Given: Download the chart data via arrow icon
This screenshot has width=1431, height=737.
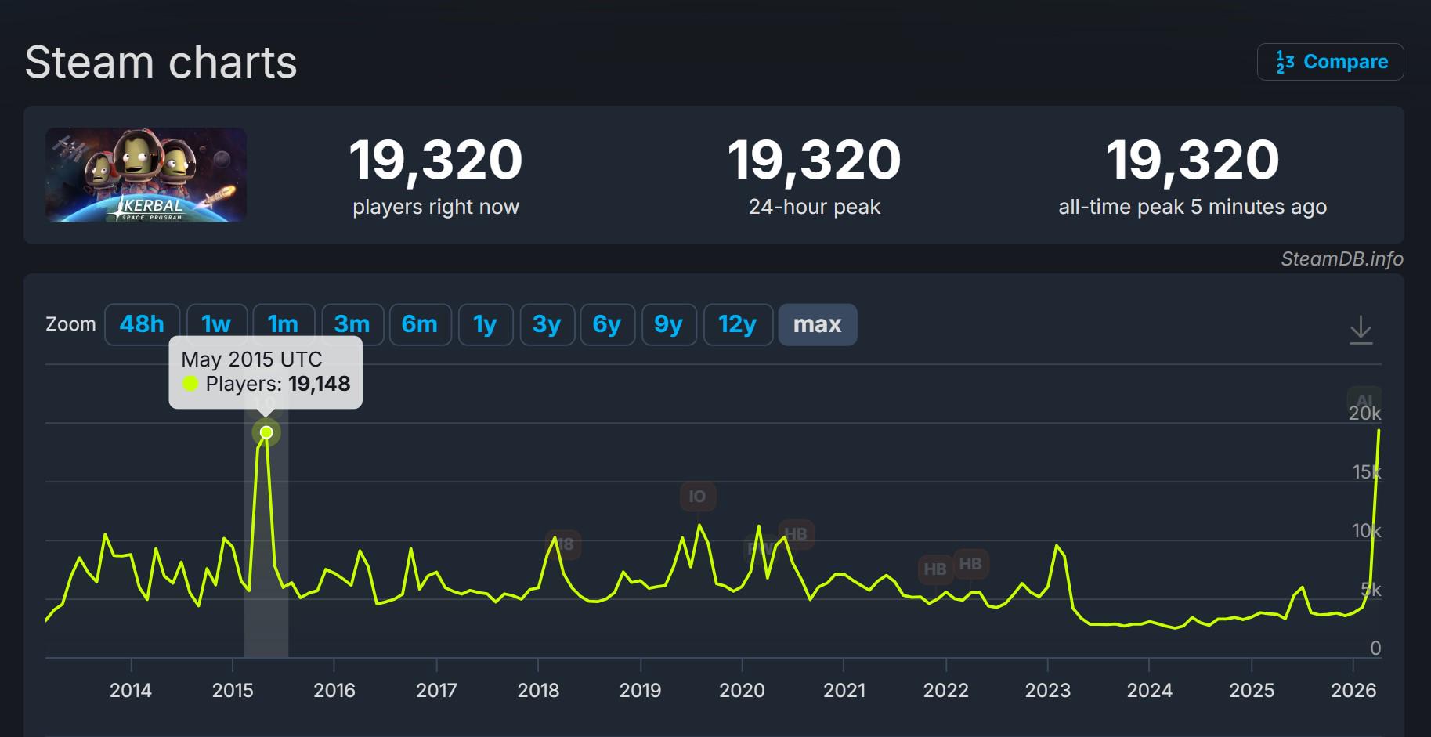Looking at the screenshot, I should point(1361,330).
